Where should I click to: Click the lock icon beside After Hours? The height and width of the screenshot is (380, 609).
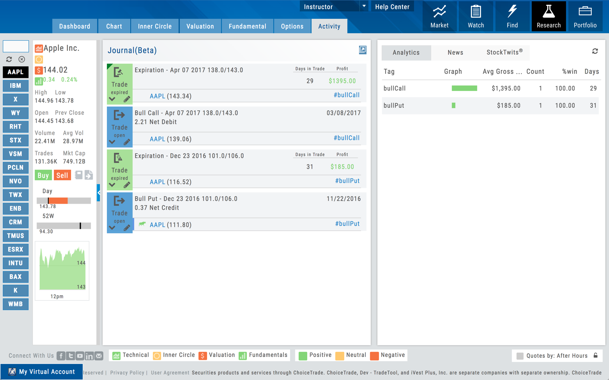tap(596, 355)
